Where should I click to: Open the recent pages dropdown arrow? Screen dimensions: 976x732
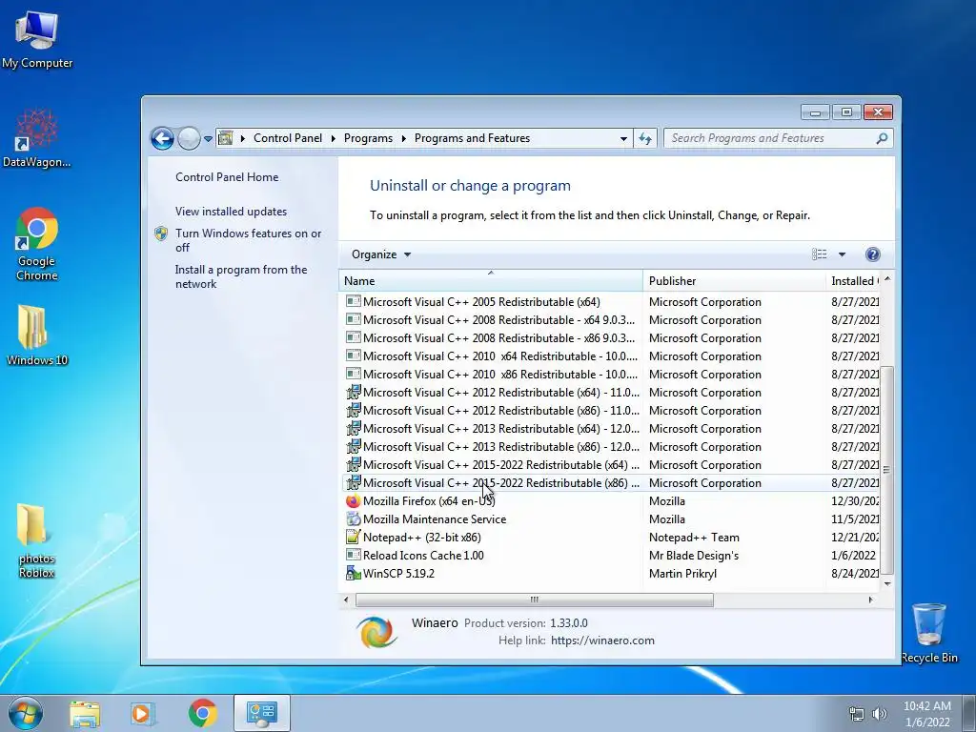pos(208,139)
